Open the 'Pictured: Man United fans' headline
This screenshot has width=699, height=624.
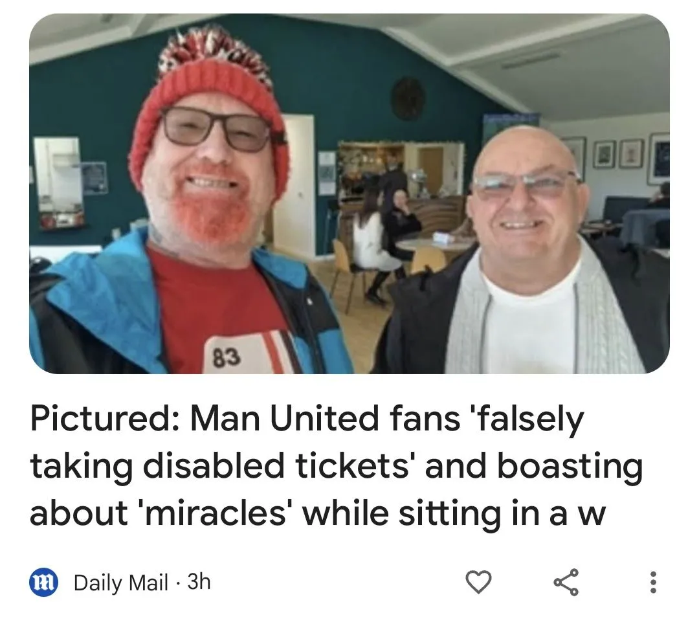pyautogui.click(x=337, y=466)
